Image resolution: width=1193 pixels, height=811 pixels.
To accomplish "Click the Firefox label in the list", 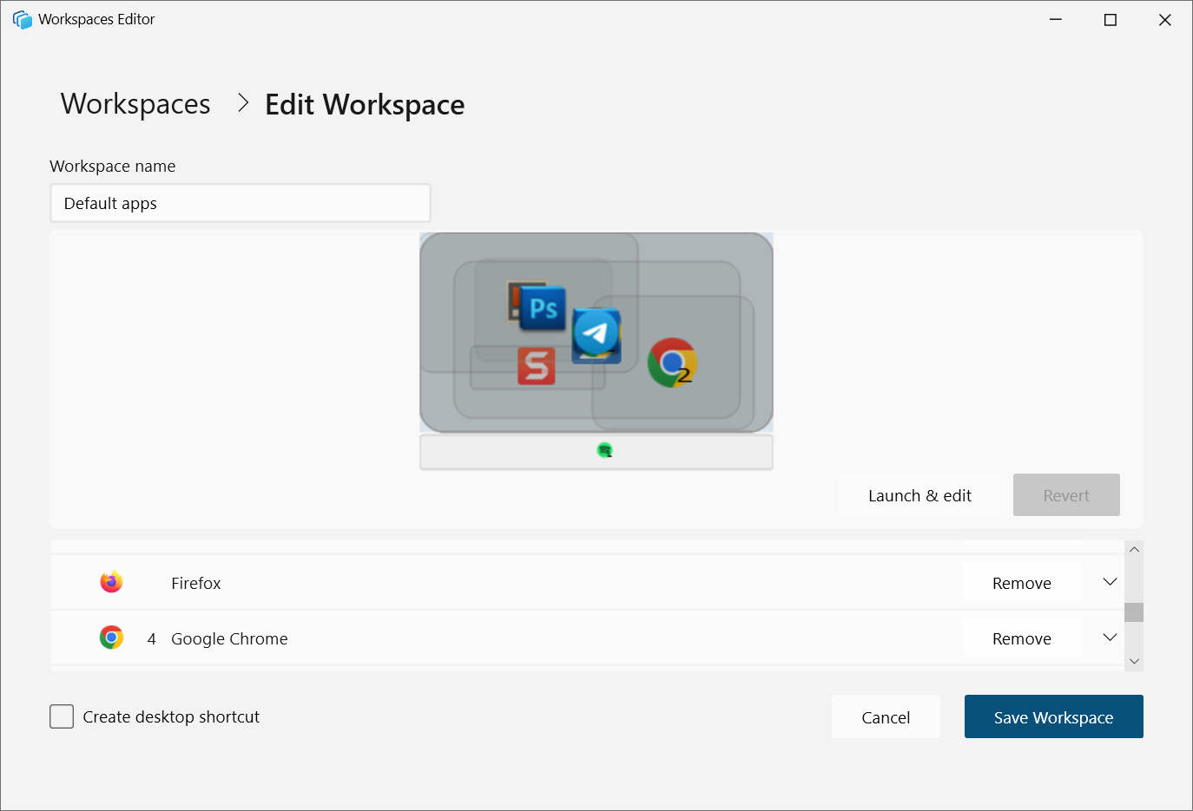I will click(196, 583).
